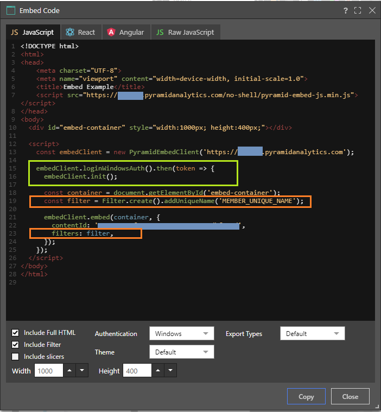The width and height of the screenshot is (381, 412).
Task: Uncheck the Include Filter checkbox
Action: click(15, 345)
